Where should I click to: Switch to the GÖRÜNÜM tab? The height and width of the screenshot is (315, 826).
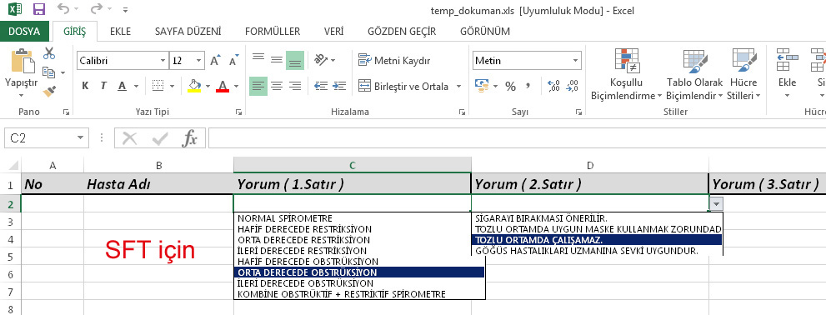tap(485, 31)
